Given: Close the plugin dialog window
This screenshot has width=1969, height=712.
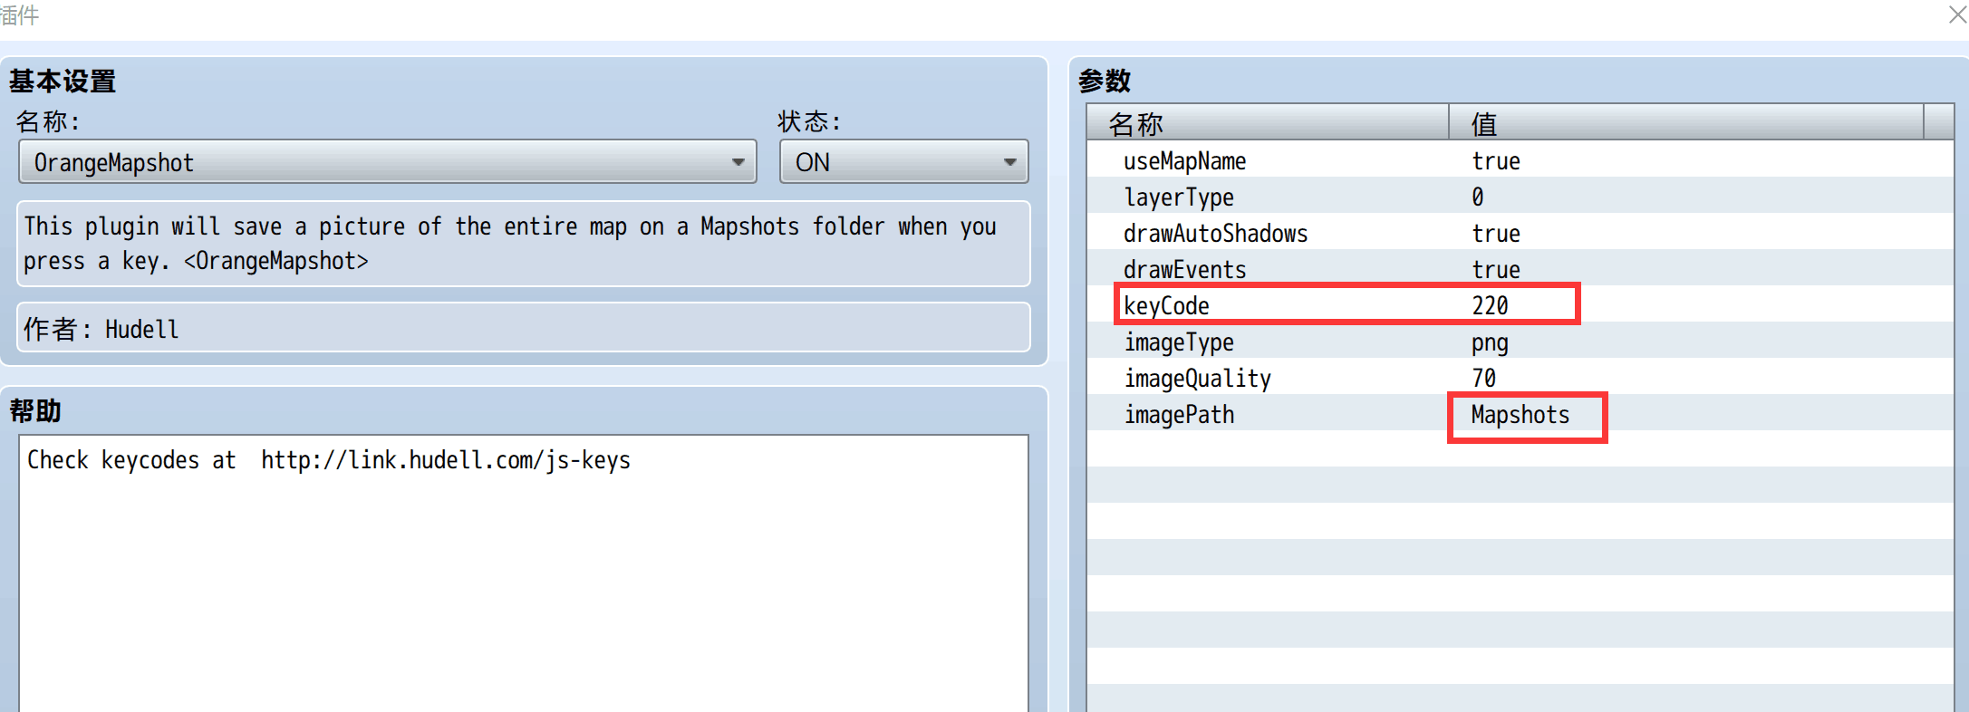Looking at the screenshot, I should click(x=1957, y=14).
